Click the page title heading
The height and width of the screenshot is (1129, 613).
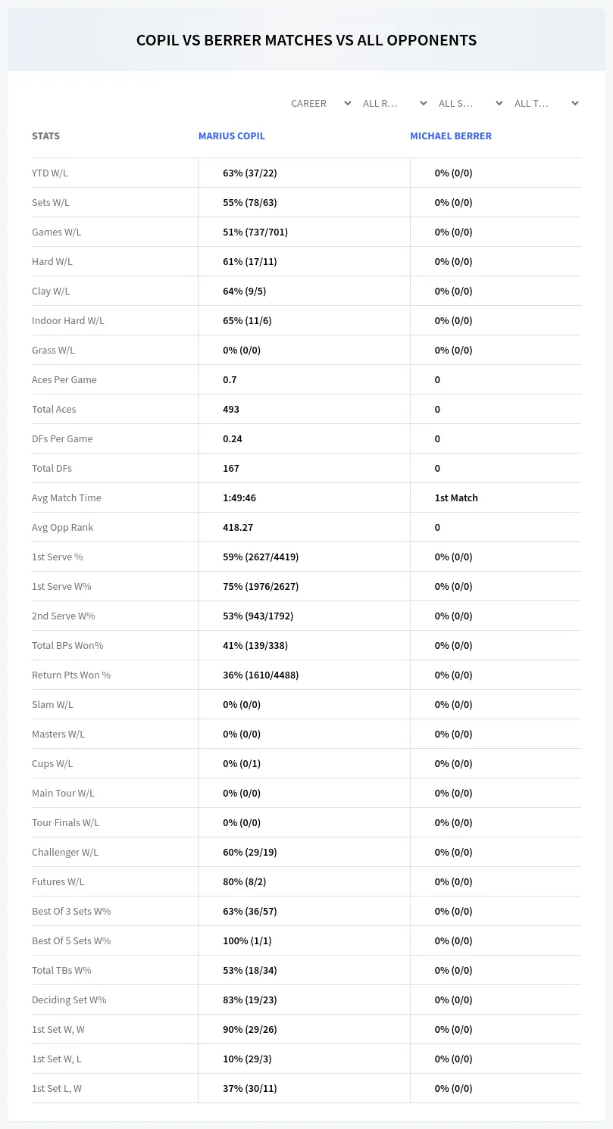click(x=306, y=40)
